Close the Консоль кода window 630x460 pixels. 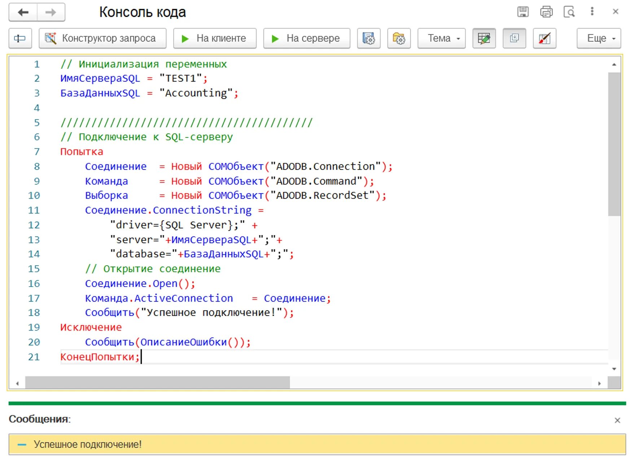(x=616, y=12)
